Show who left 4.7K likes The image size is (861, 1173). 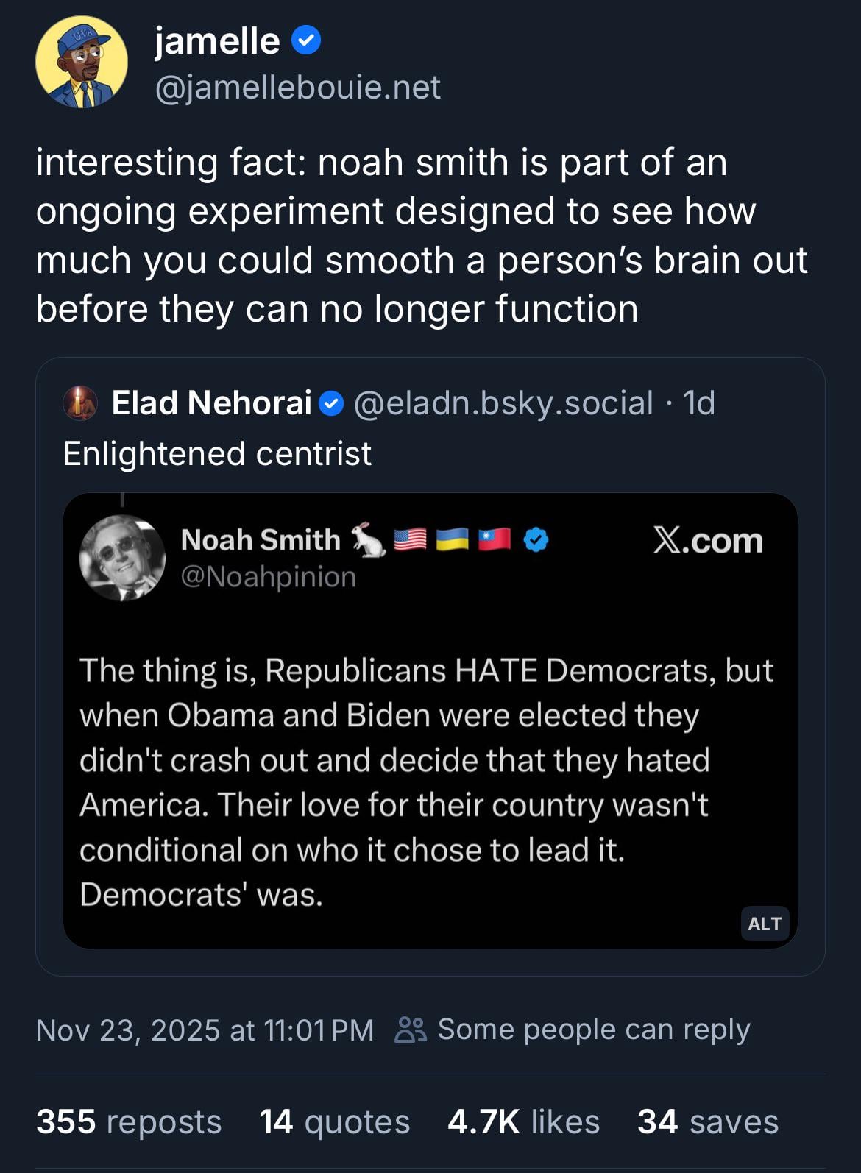pyautogui.click(x=523, y=1122)
